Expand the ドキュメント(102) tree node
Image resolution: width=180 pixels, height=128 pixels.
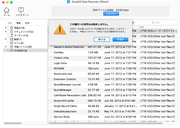(x=6, y=31)
